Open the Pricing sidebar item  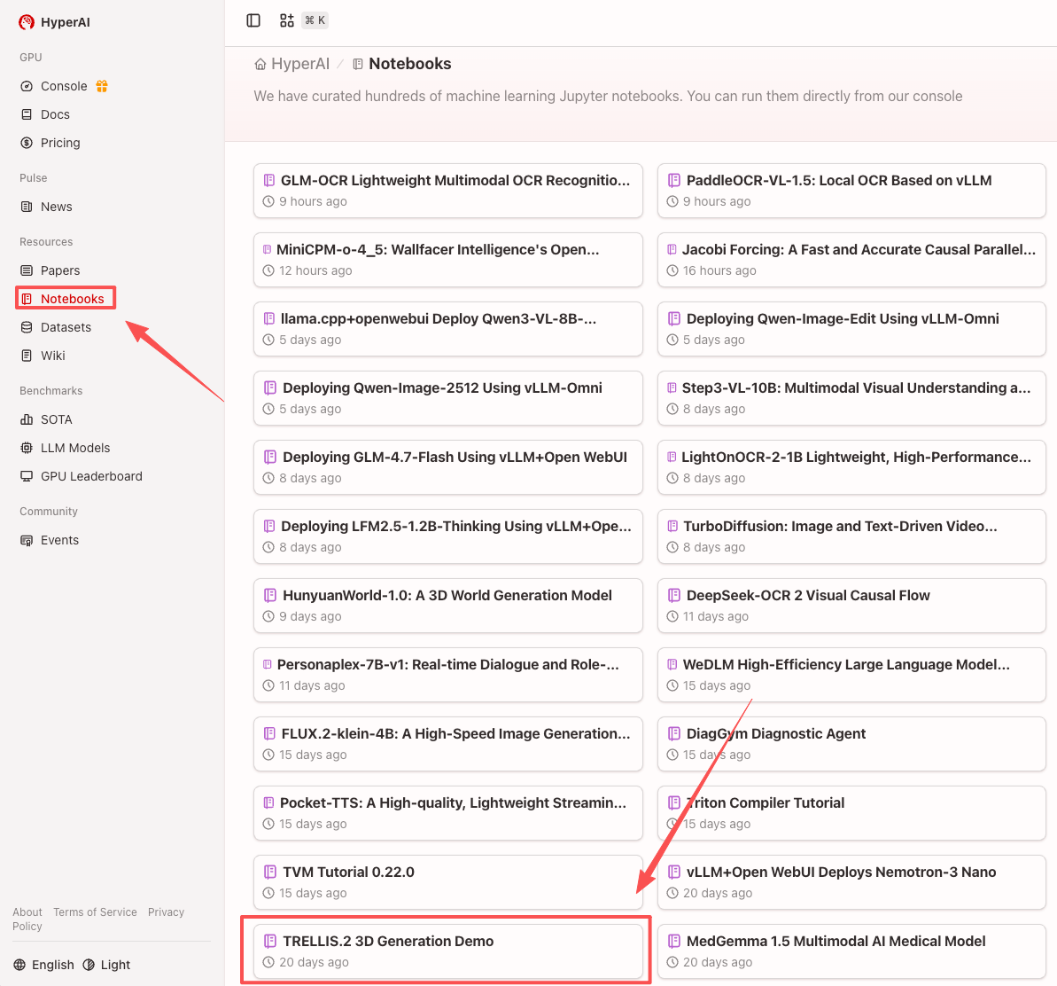[59, 143]
